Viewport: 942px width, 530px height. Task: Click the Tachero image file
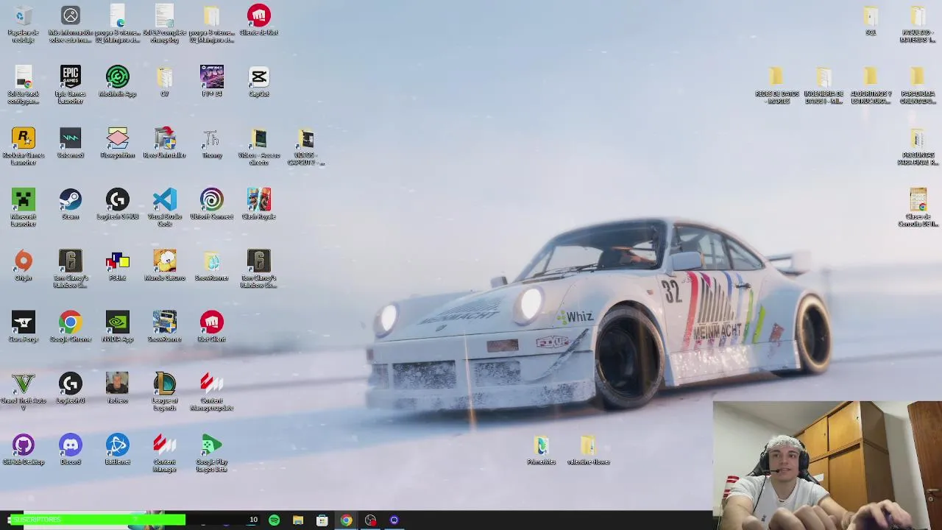(117, 389)
